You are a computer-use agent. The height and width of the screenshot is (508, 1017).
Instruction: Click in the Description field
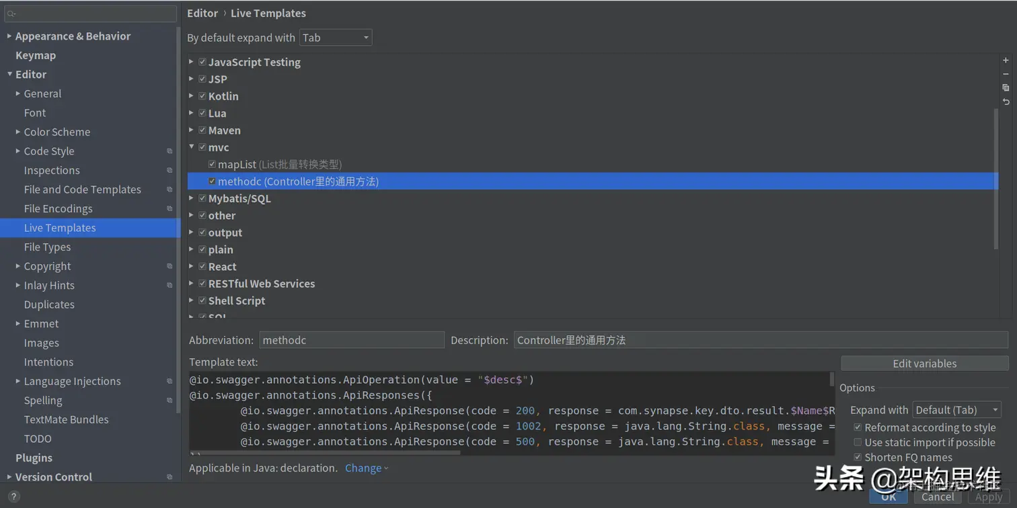pos(761,340)
